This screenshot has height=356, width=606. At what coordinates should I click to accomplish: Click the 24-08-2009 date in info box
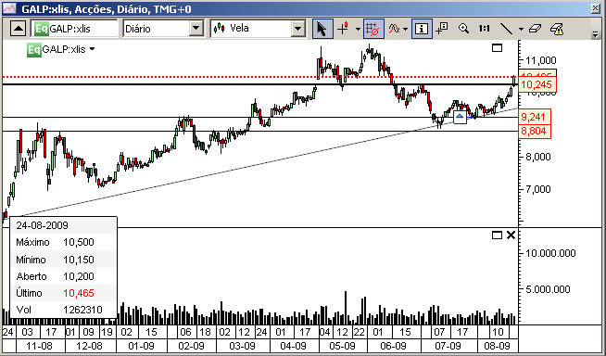click(x=42, y=225)
